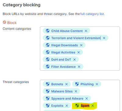Remove Terrorism and Violent Extremism category
Screen dimensions: 122x111
coord(104,38)
